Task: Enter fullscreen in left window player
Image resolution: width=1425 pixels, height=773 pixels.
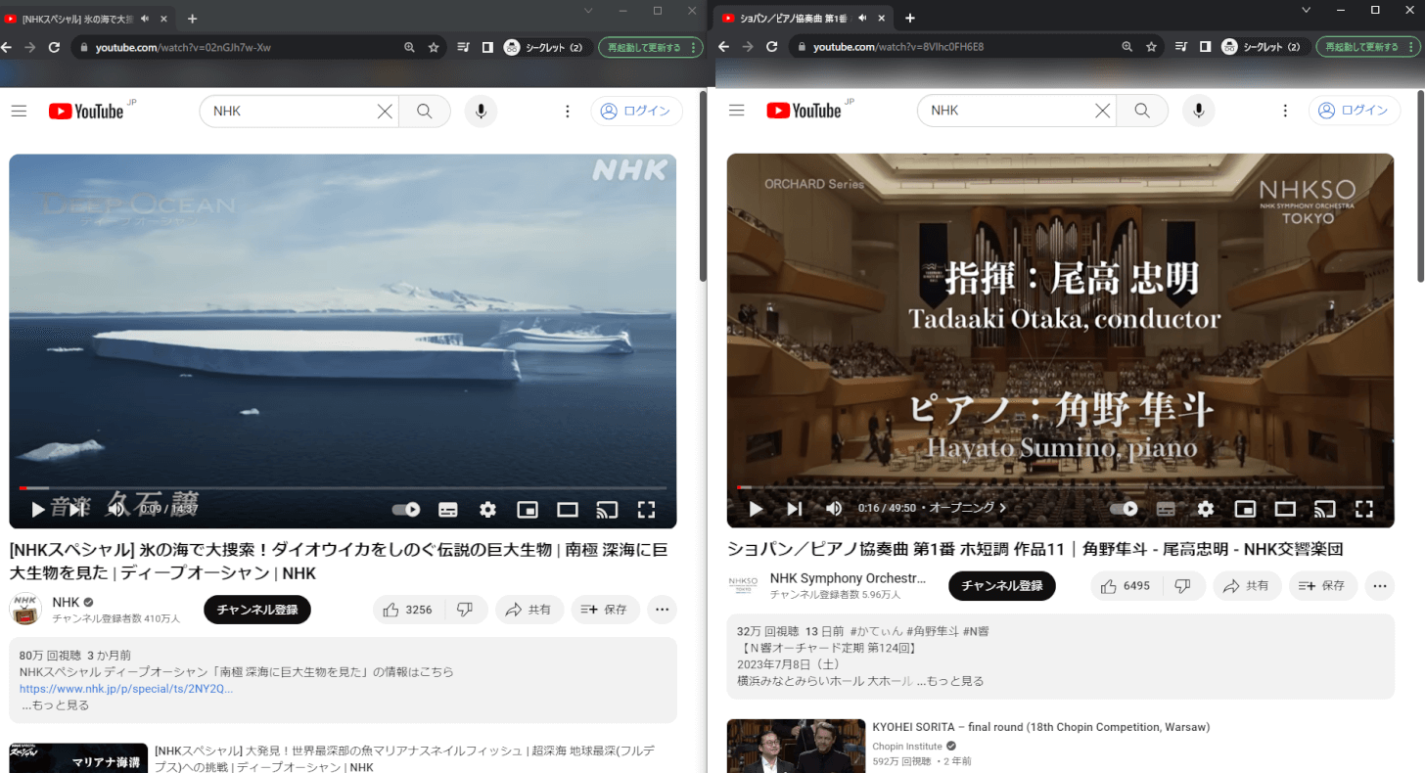Action: pyautogui.click(x=646, y=509)
